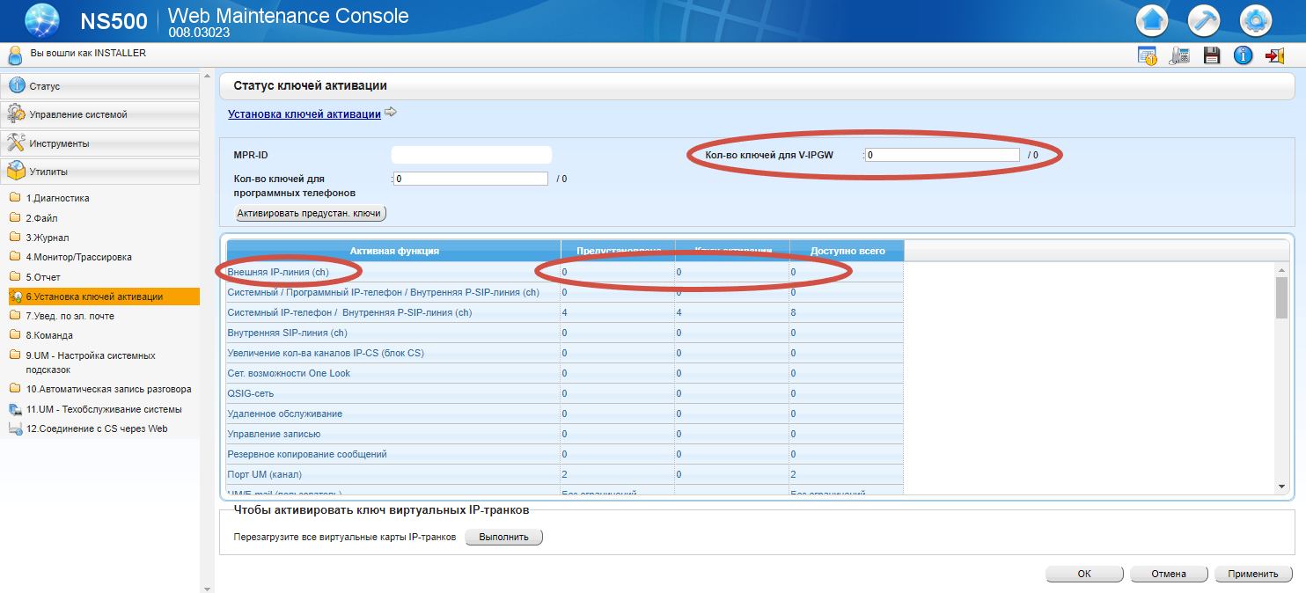Expand the Инструменты section
The image size is (1306, 593).
tap(100, 143)
